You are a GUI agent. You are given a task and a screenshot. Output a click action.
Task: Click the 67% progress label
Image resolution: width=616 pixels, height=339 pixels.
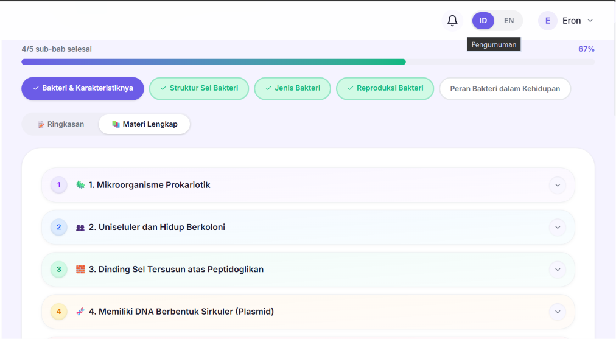586,49
